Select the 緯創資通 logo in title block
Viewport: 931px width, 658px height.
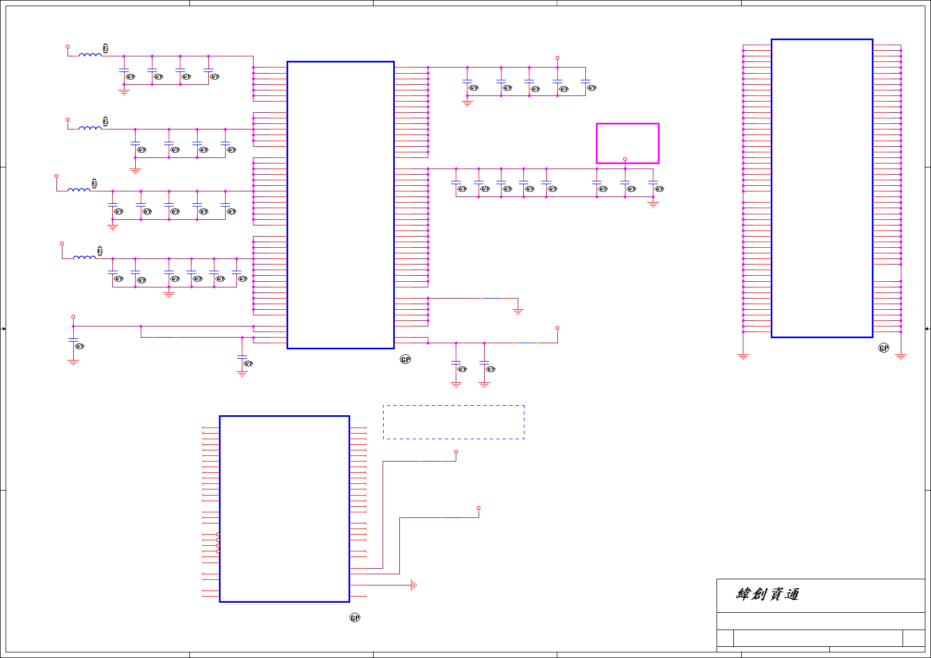coord(767,594)
